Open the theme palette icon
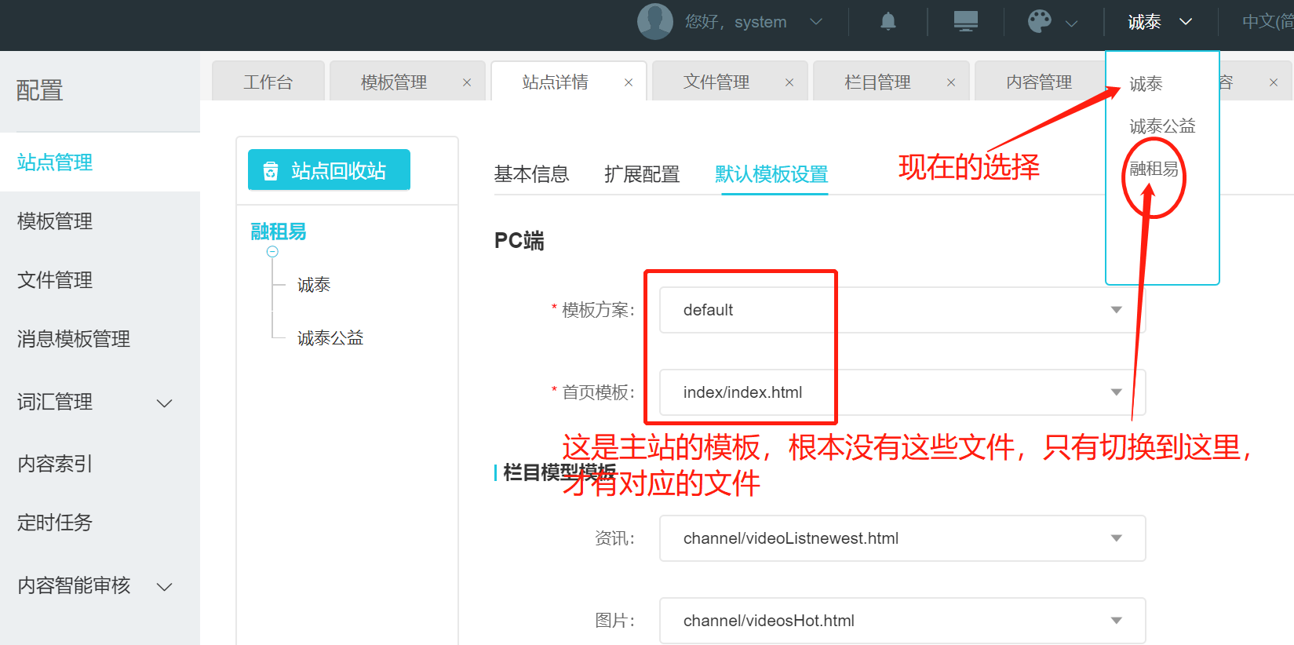 (1040, 21)
